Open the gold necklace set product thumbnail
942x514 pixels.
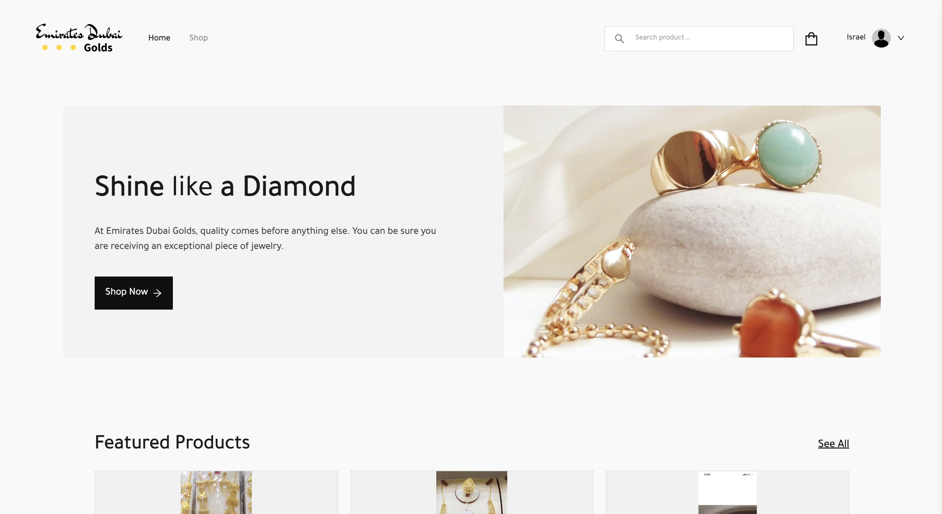[216, 493]
